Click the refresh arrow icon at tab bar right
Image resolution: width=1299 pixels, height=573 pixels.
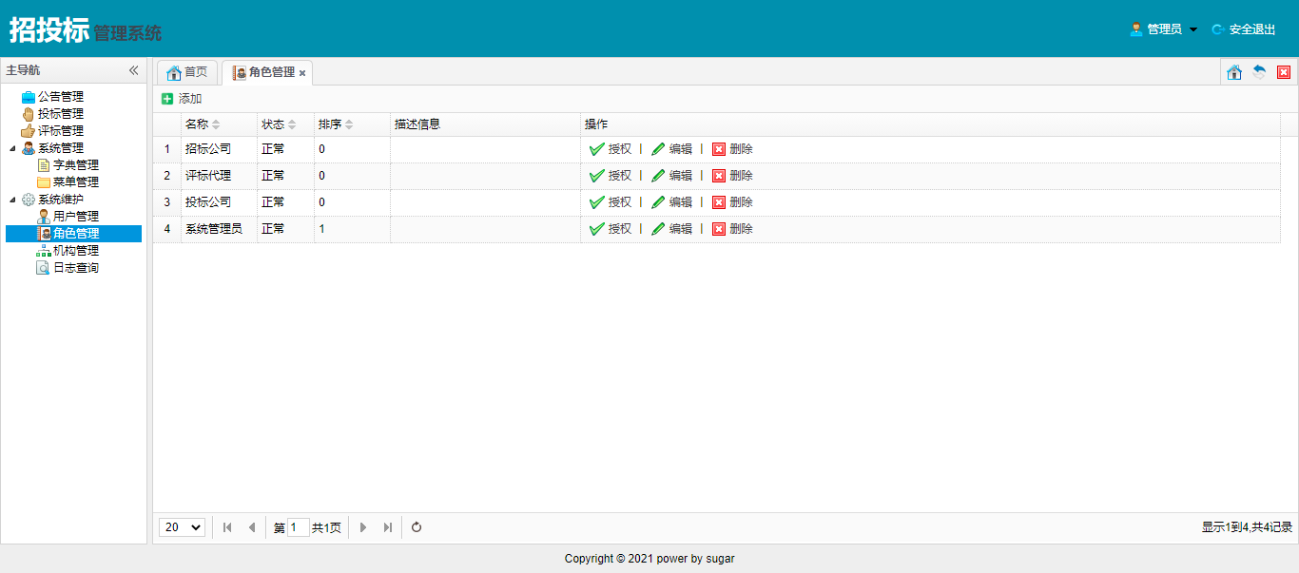tap(1259, 72)
